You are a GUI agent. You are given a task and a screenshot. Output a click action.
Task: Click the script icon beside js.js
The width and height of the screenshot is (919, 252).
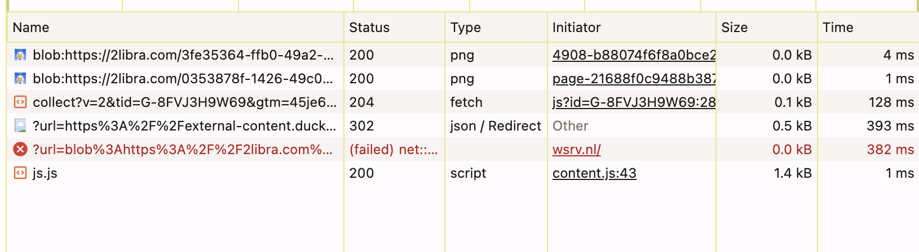pos(20,173)
